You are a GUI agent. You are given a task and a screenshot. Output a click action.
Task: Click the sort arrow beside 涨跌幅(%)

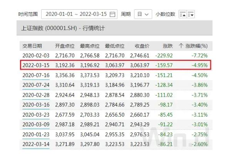pos(181,46)
